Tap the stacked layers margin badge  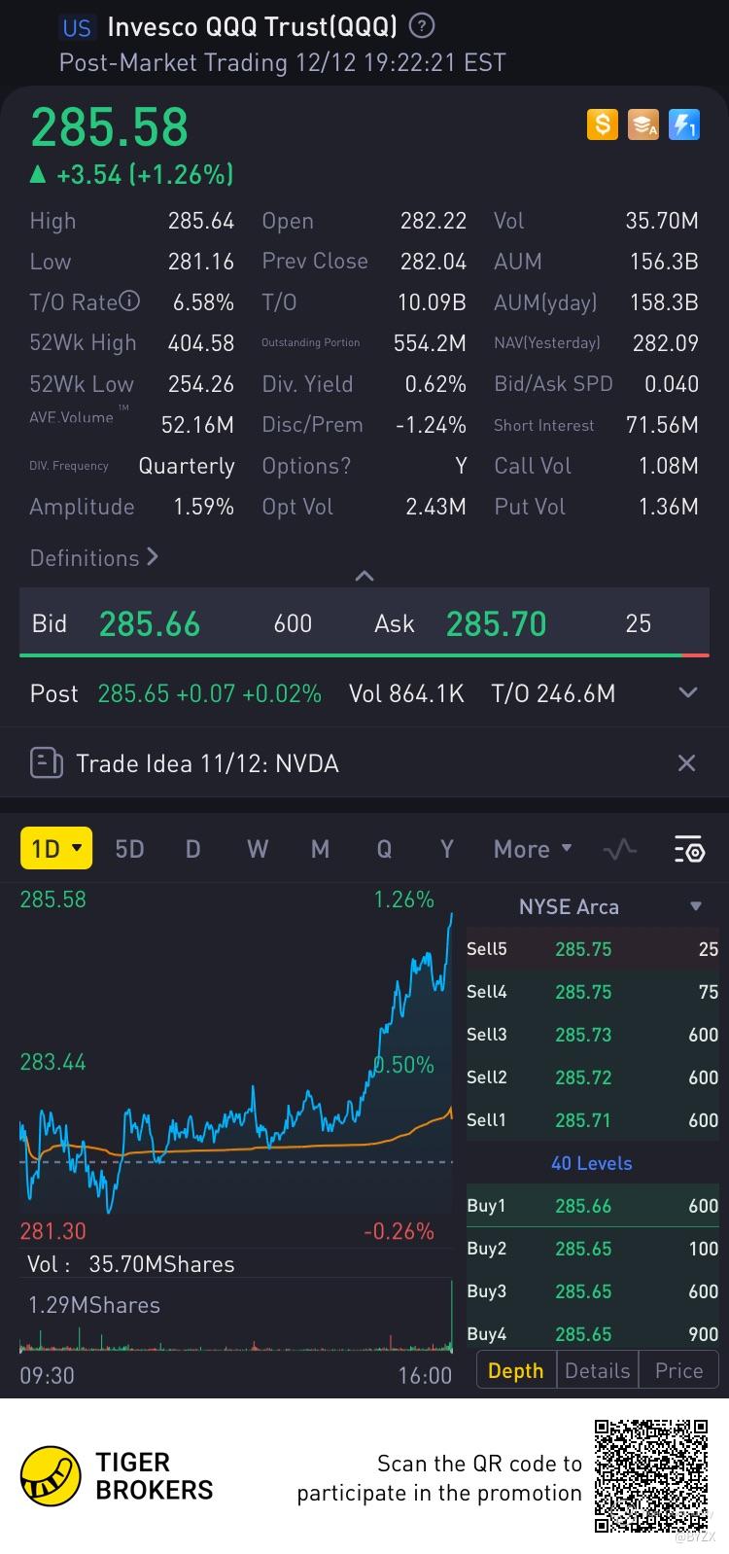(x=642, y=124)
